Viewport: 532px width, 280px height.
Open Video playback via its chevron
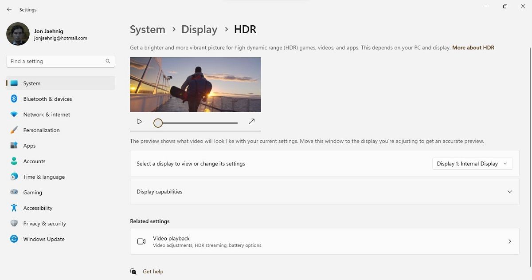[x=510, y=241]
